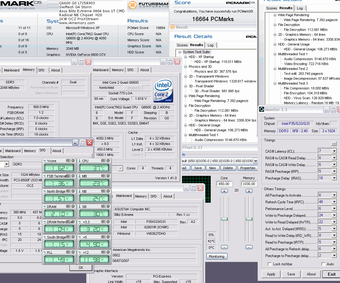This screenshot has height=283, width=340.
Task: Open settings icon on DRAM voltage monitor
Action: pyautogui.click(x=68, y=206)
